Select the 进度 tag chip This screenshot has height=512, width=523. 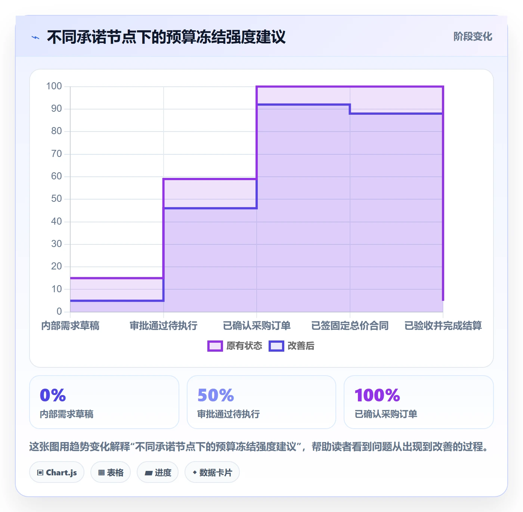[x=158, y=472]
